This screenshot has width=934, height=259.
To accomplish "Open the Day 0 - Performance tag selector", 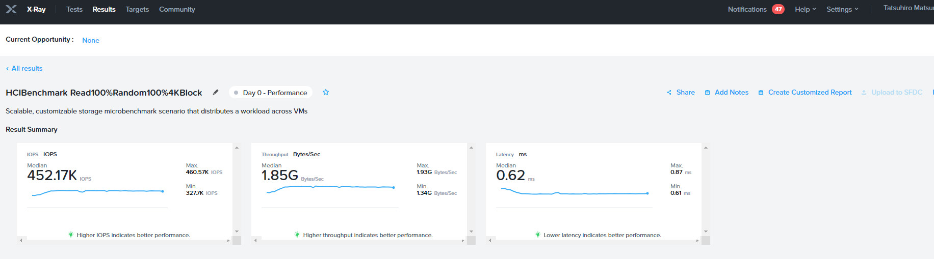I will coord(271,93).
